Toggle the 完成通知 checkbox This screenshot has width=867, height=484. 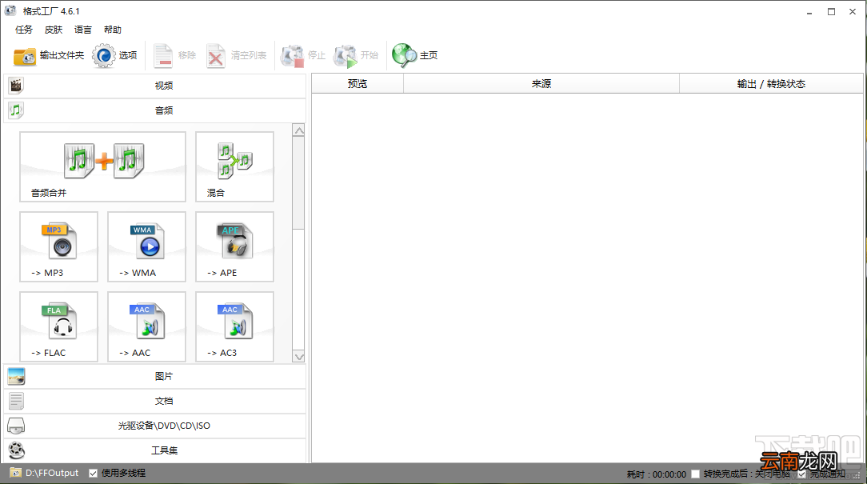tap(801, 474)
